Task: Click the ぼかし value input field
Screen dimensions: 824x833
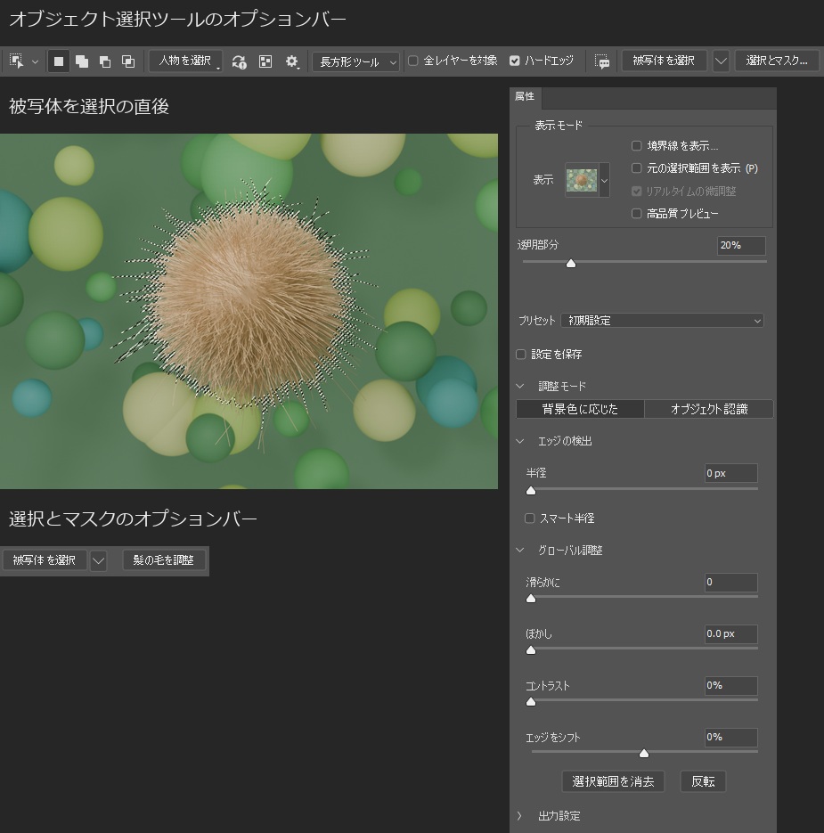Action: tap(731, 633)
